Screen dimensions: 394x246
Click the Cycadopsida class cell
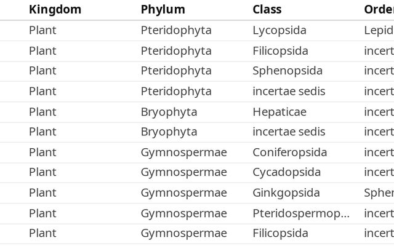tap(286, 172)
